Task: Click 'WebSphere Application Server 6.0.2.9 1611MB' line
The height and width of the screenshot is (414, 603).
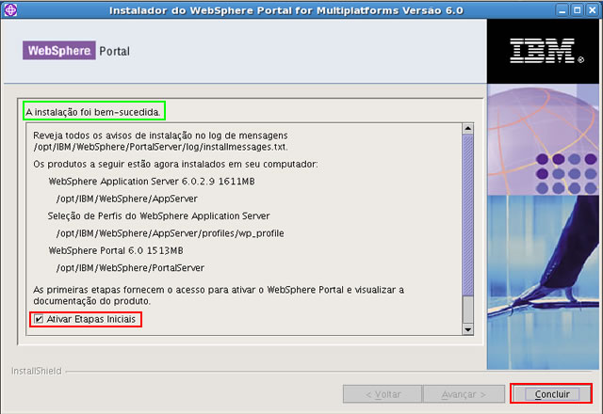Action: [x=152, y=182]
